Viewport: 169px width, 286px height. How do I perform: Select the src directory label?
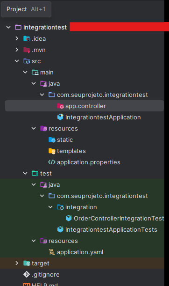tap(36, 61)
